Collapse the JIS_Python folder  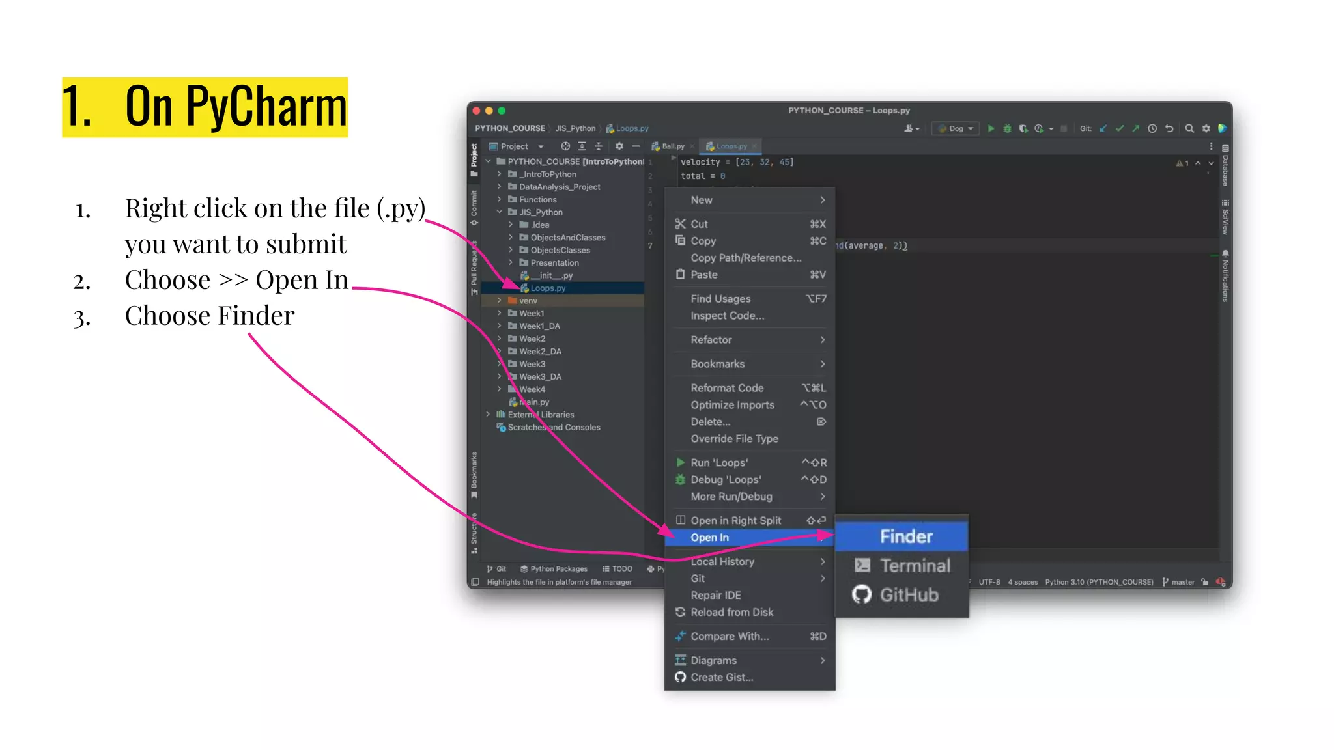(x=500, y=212)
